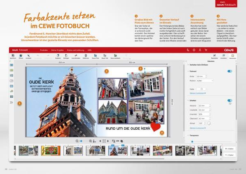Click the top icon in left sidebar

pos(11,65)
